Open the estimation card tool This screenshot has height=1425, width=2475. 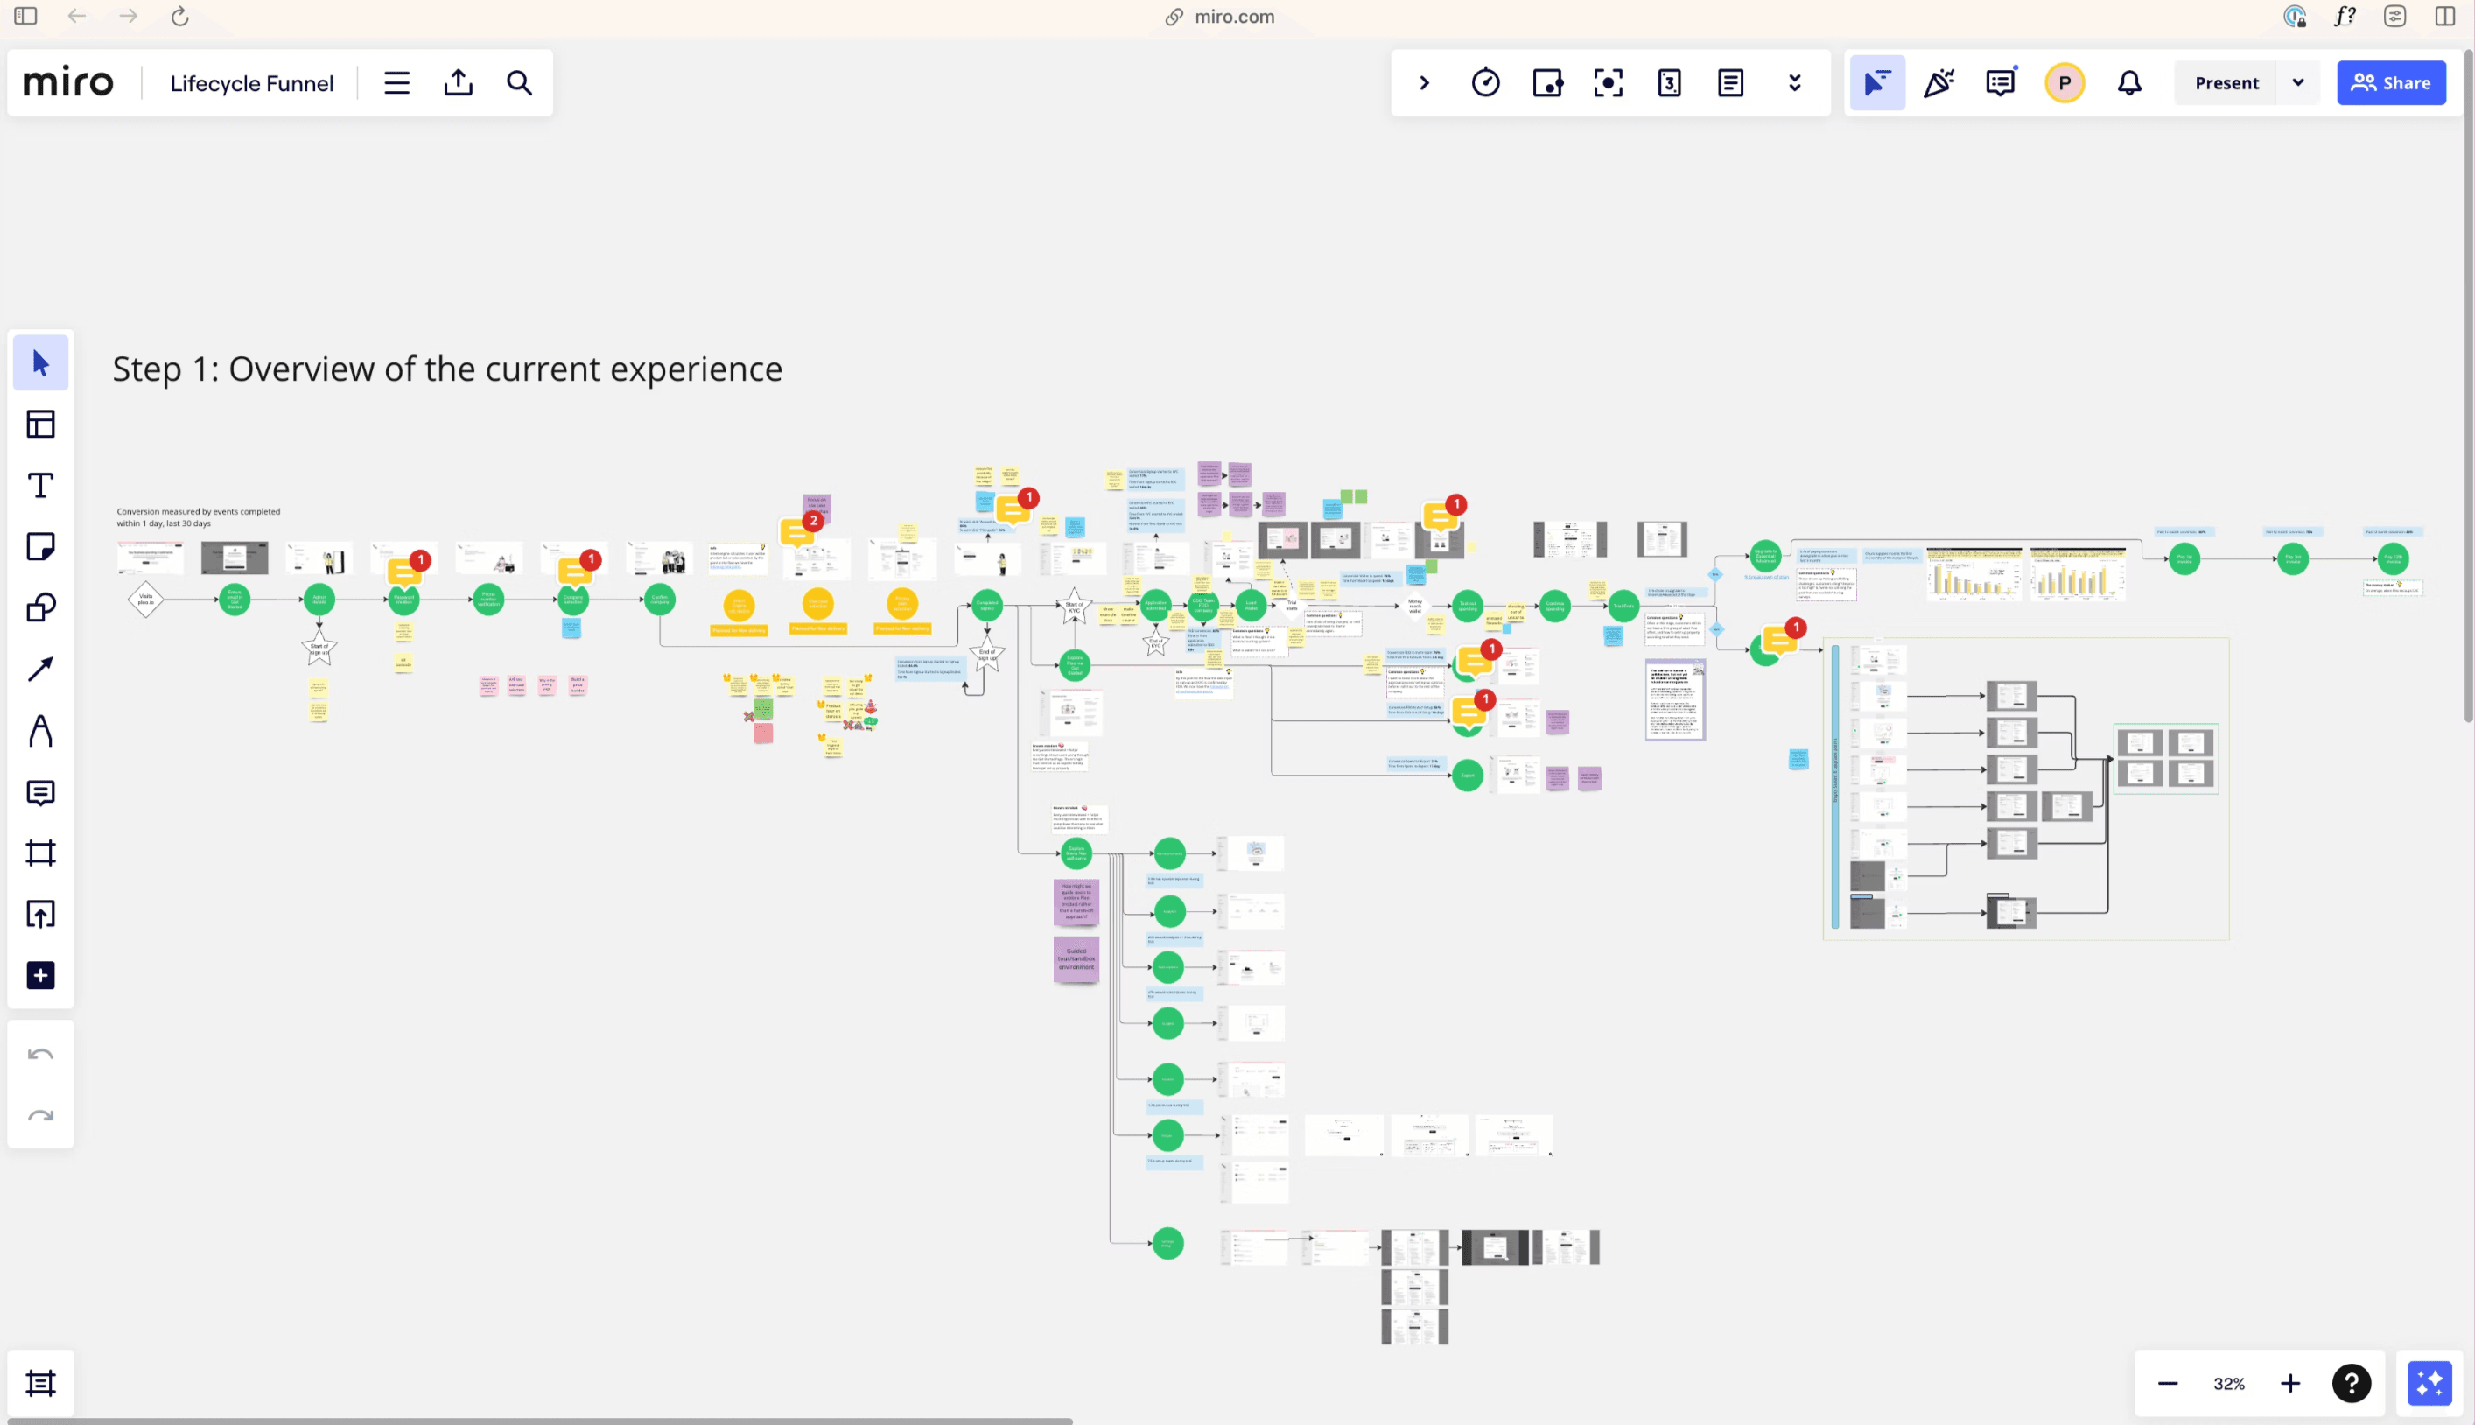click(x=1669, y=83)
